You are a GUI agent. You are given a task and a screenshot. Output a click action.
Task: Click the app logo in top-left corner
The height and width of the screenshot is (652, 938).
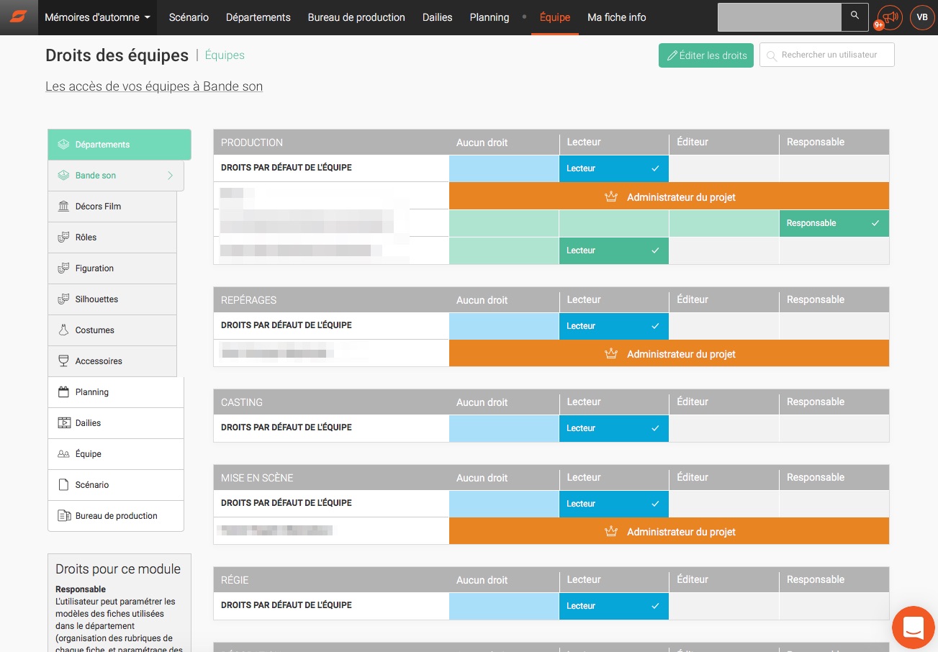pyautogui.click(x=18, y=17)
